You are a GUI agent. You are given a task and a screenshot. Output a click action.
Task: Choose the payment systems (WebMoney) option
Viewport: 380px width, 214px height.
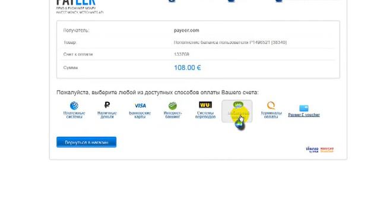pos(74,109)
